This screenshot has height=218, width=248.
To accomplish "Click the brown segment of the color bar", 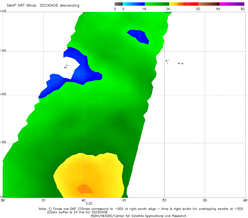I will coord(209,4).
